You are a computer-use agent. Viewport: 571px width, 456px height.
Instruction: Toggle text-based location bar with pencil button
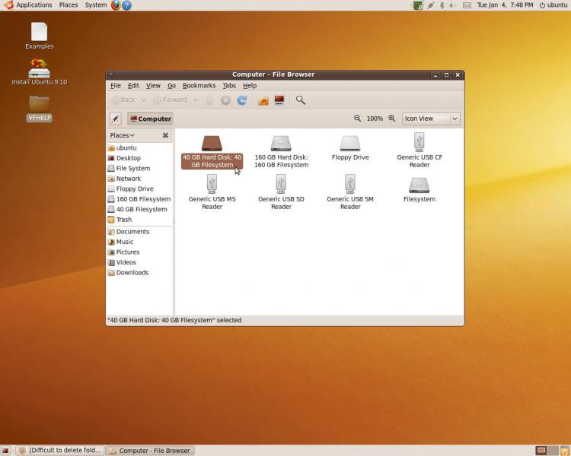[x=116, y=119]
